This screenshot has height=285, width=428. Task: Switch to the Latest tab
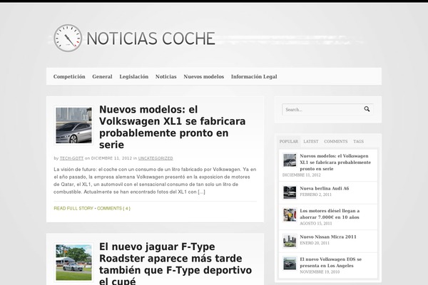tap(311, 142)
